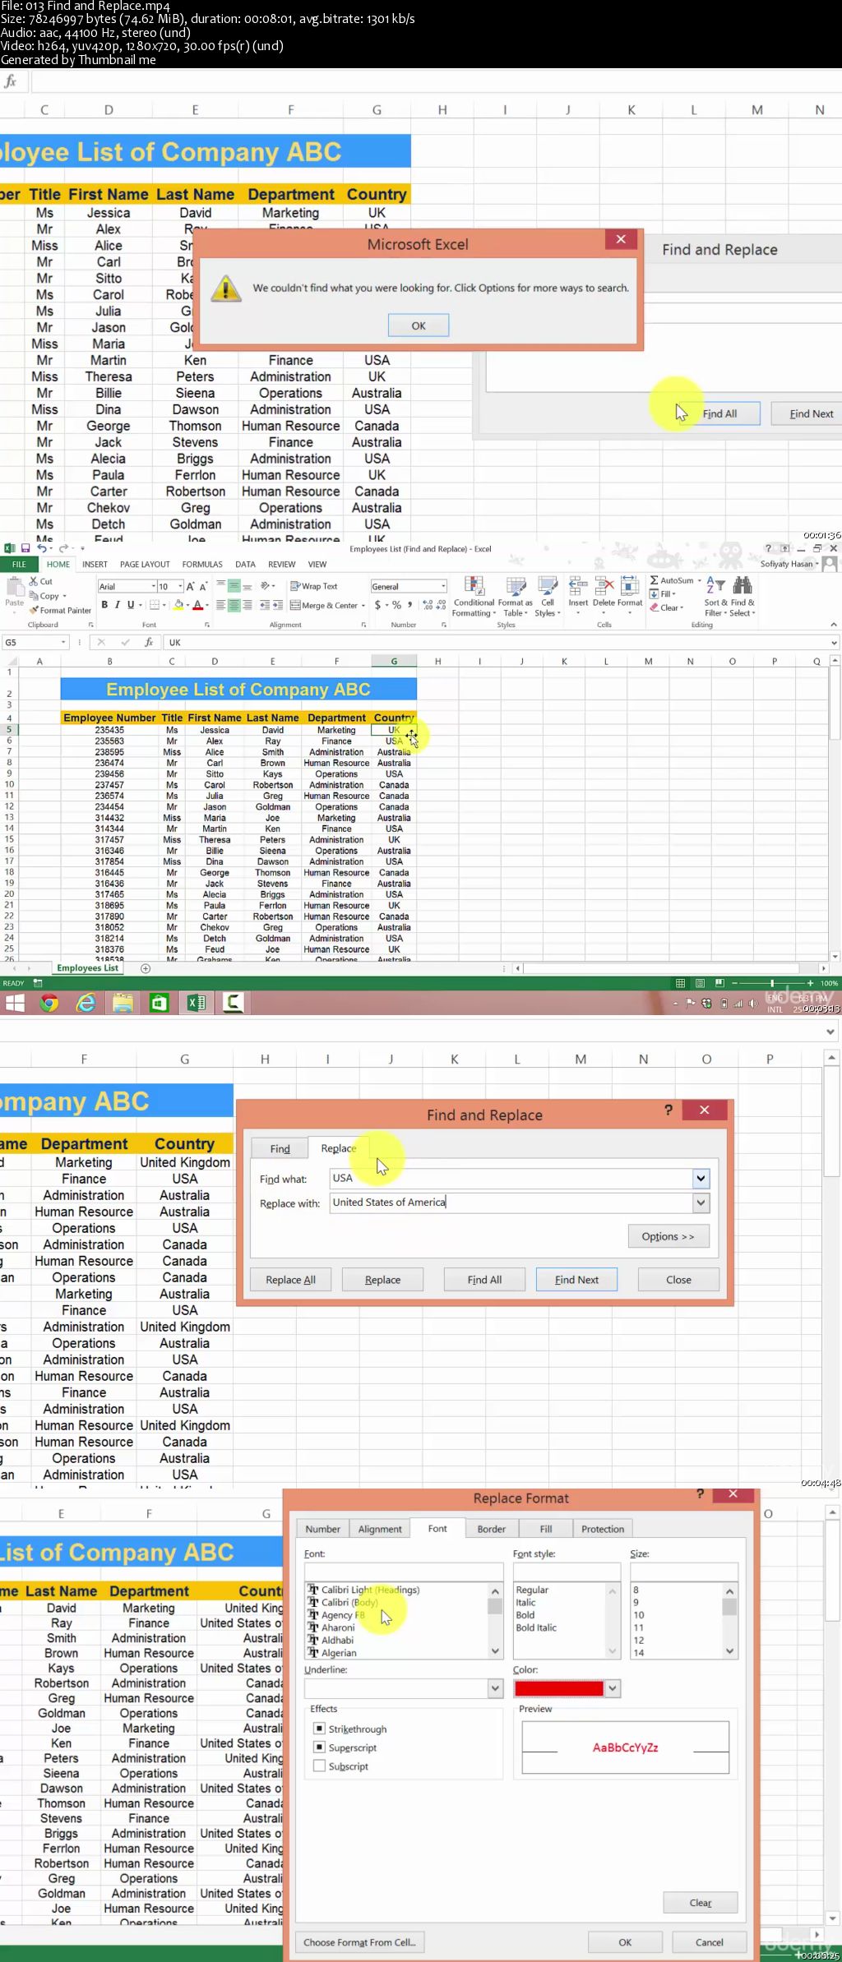Open File Explorer from the taskbar
Screen dimensions: 842x1962
click(123, 1002)
